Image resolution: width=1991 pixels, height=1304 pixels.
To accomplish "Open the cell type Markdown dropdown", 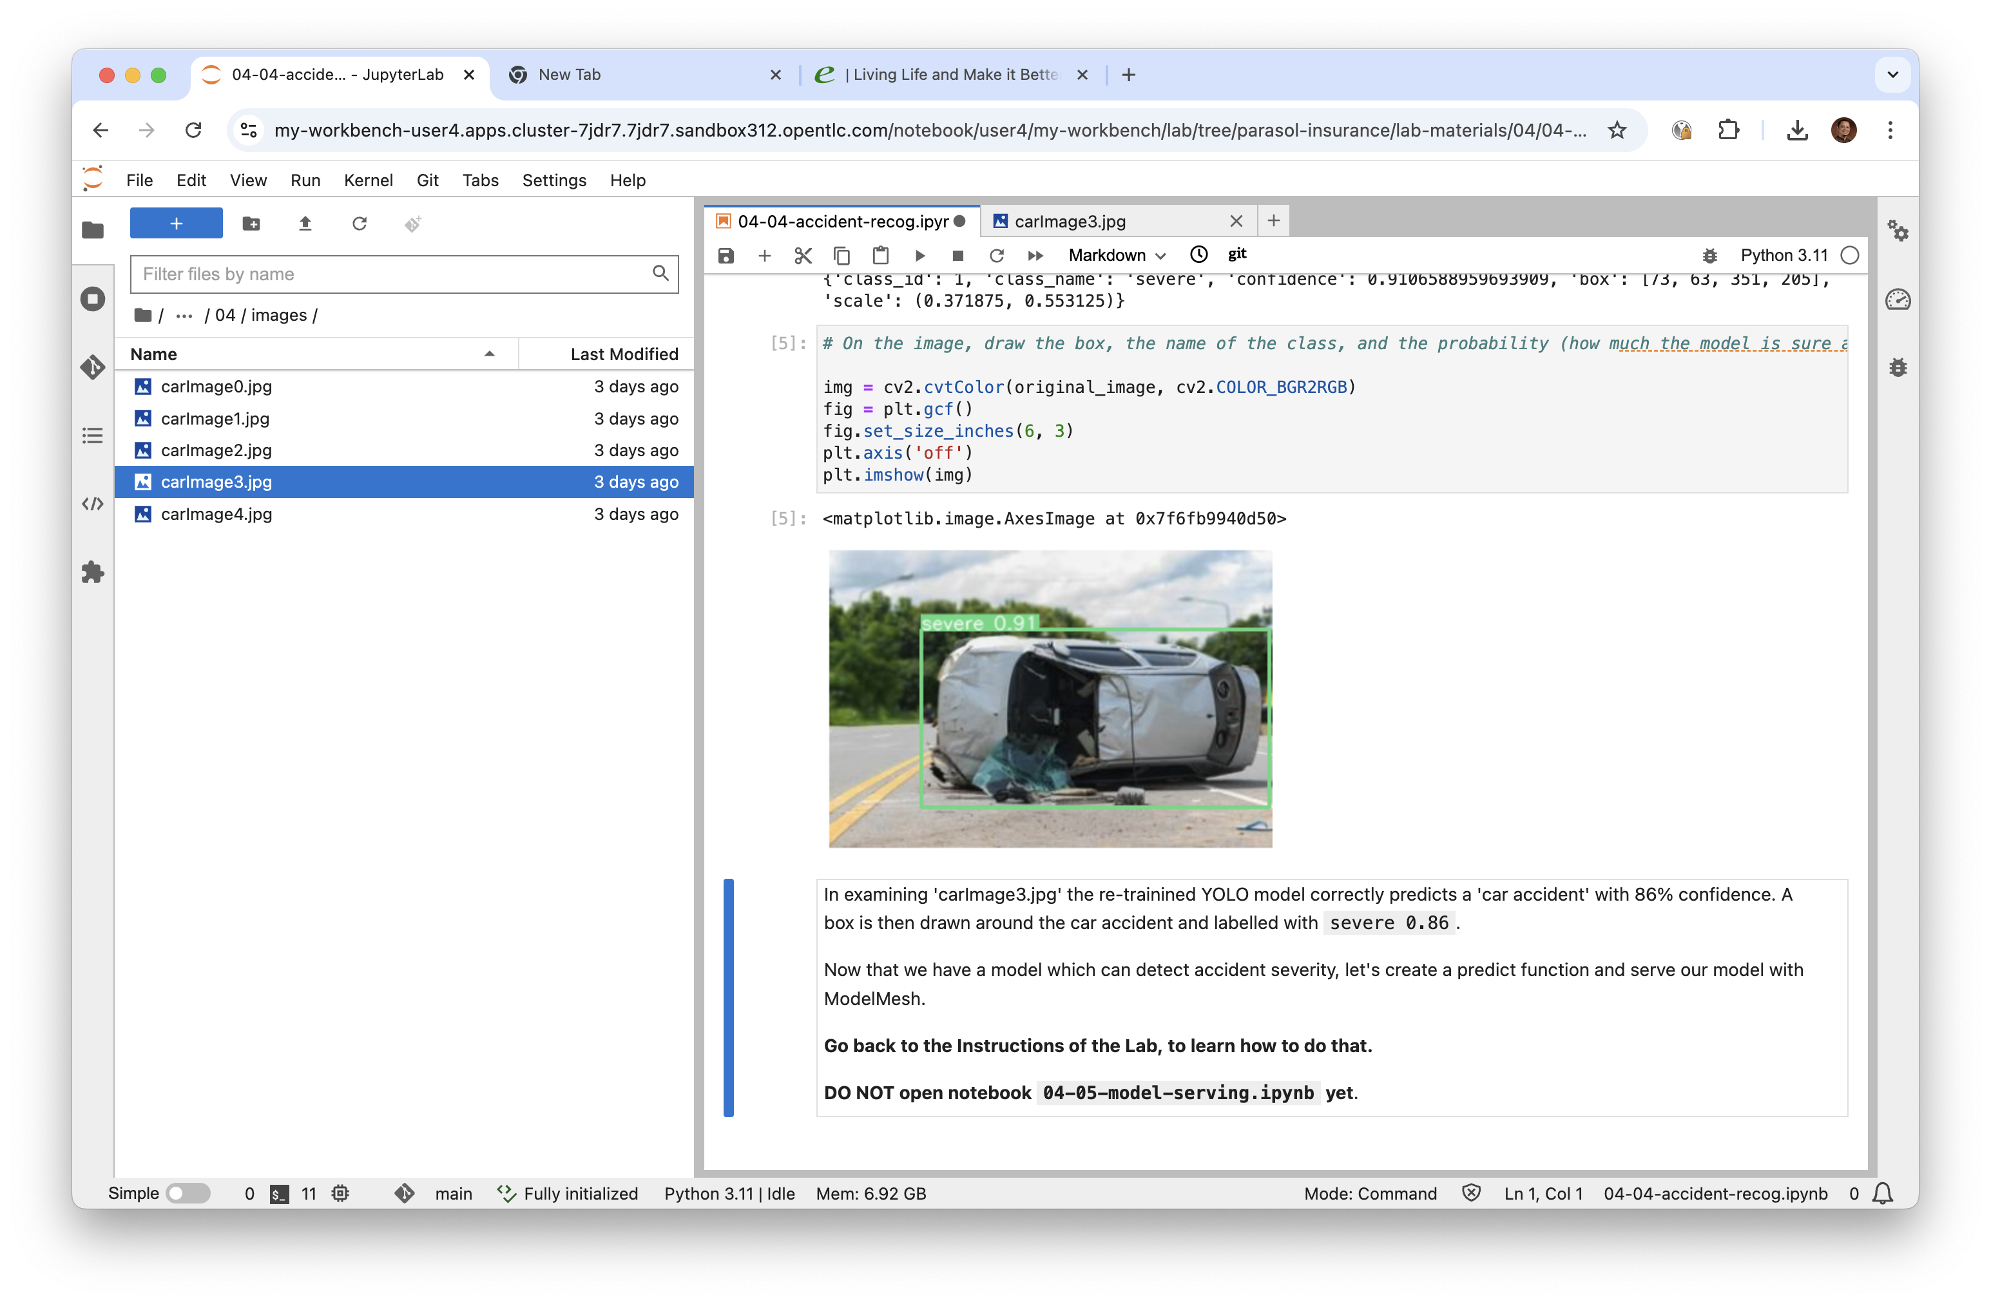I will pos(1116,255).
